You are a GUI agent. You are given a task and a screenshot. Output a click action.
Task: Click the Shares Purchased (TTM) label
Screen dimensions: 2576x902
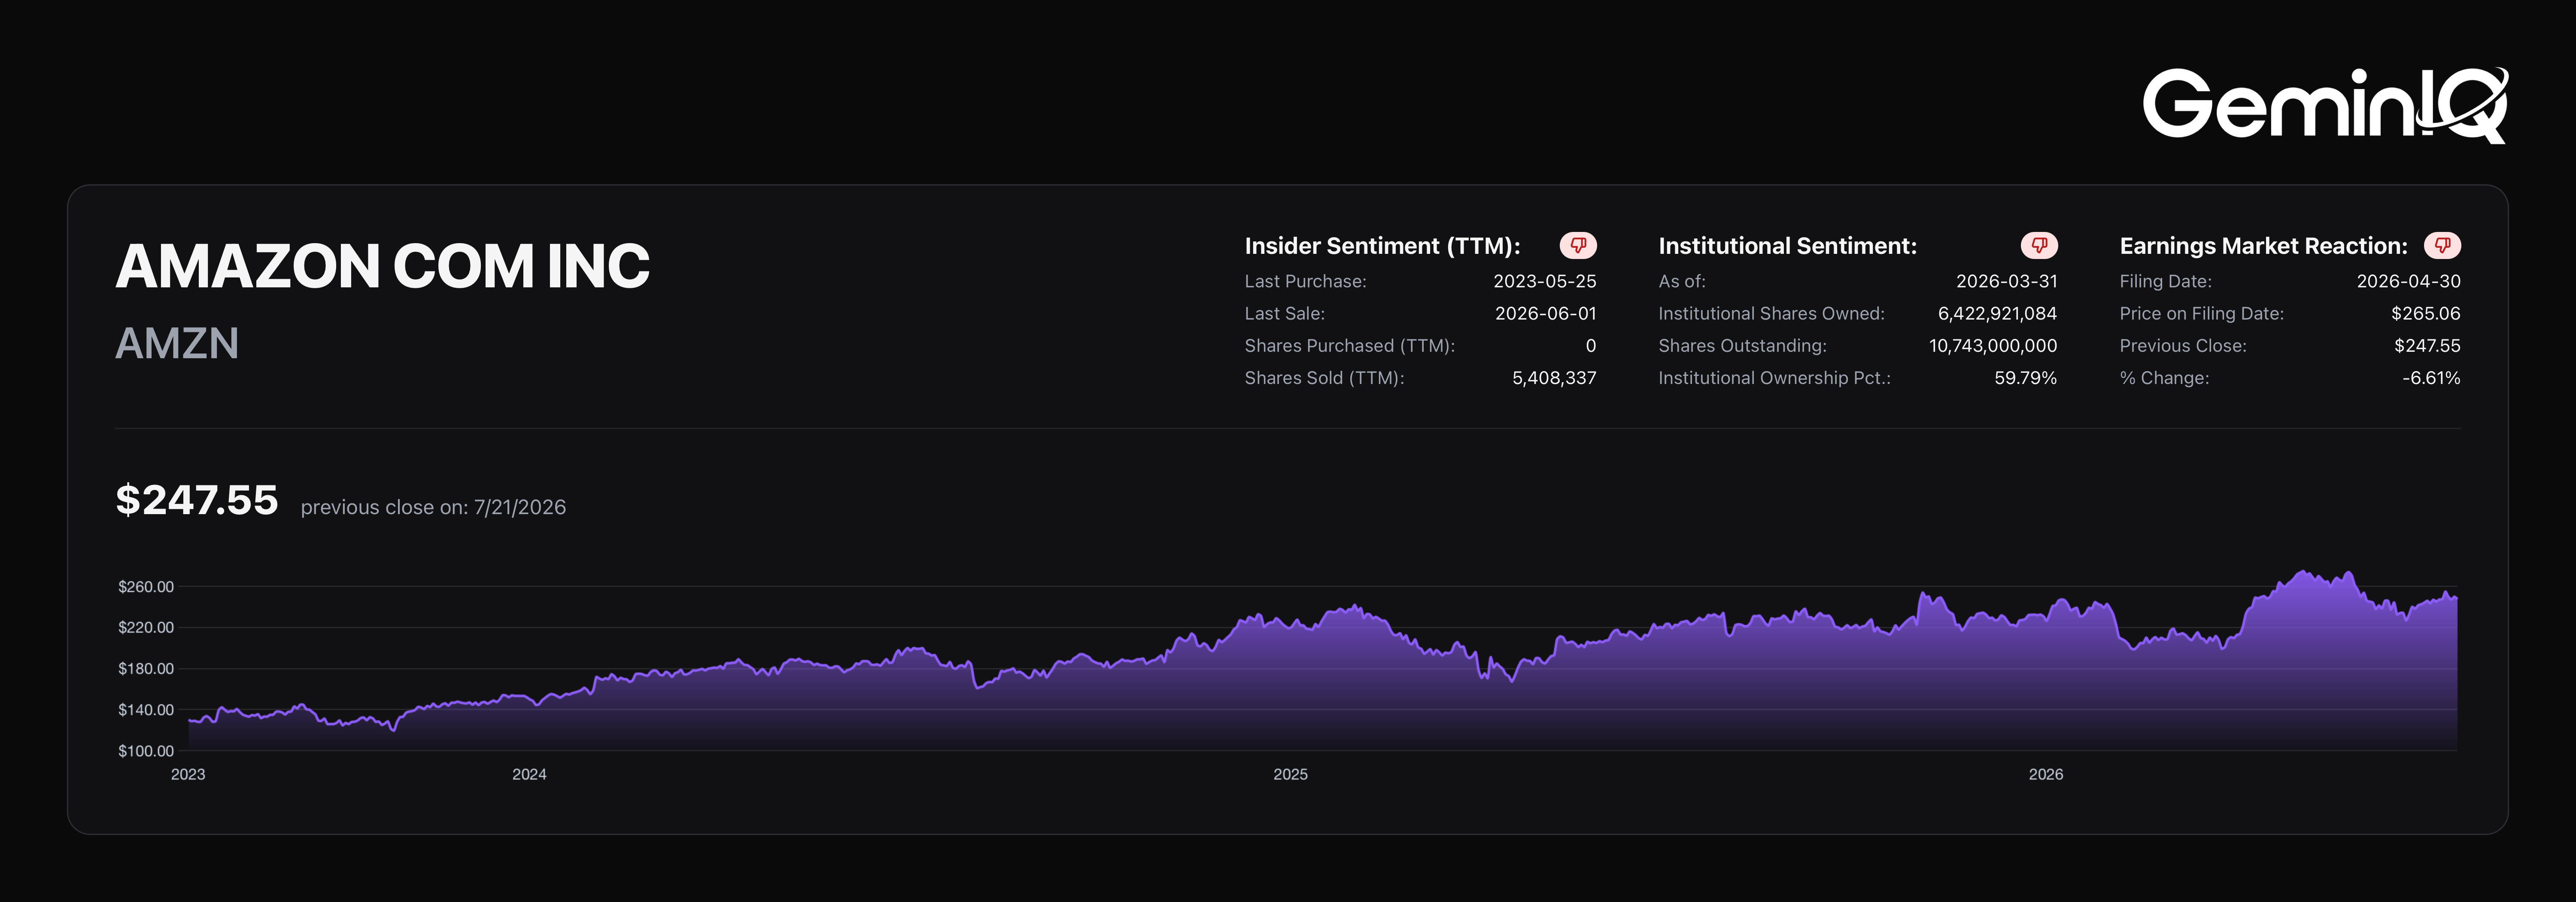tap(1349, 346)
